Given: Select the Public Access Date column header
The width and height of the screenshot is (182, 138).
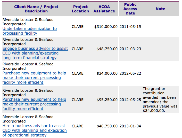Looking at the screenshot, I should coord(130,9).
